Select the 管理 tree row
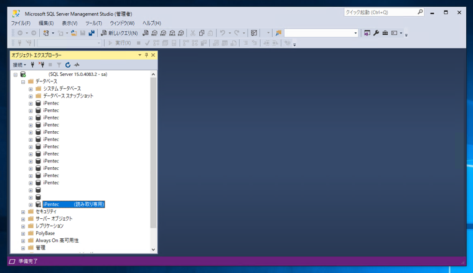Image resolution: width=473 pixels, height=273 pixels. 40,248
